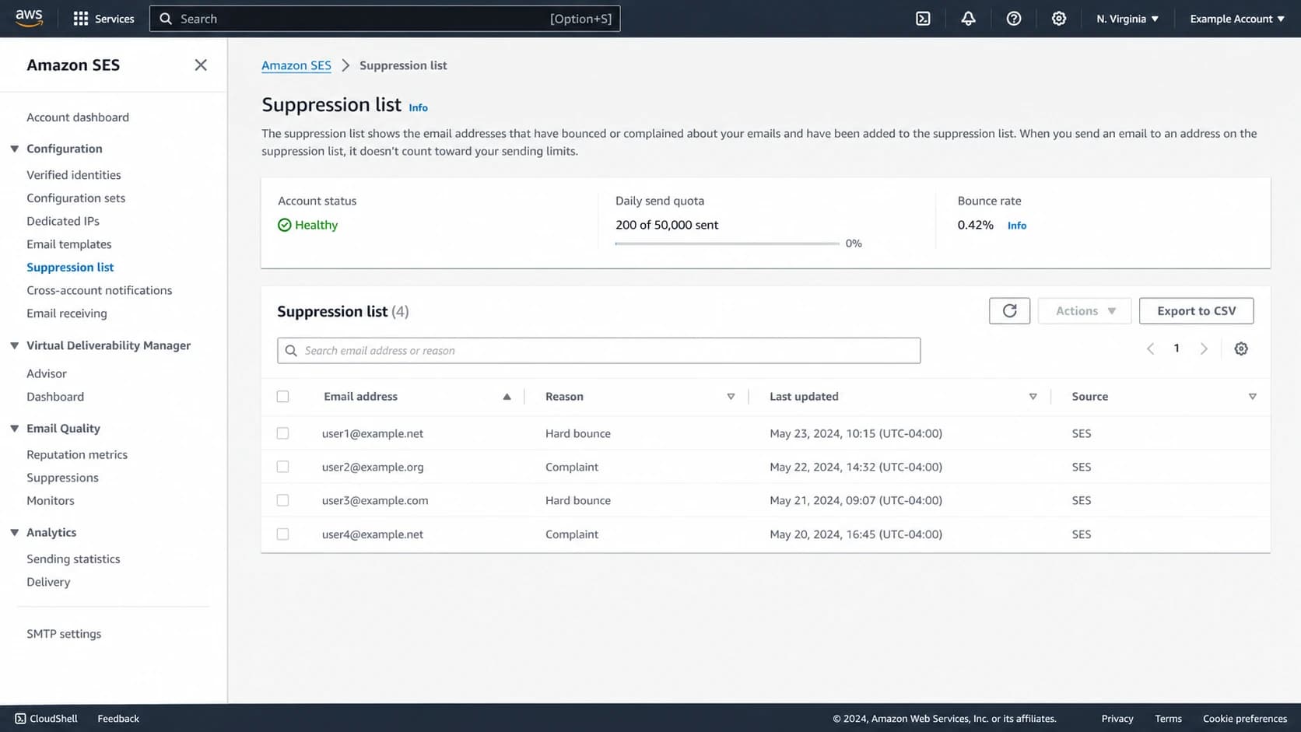Open Delivery under Analytics

tap(48, 582)
